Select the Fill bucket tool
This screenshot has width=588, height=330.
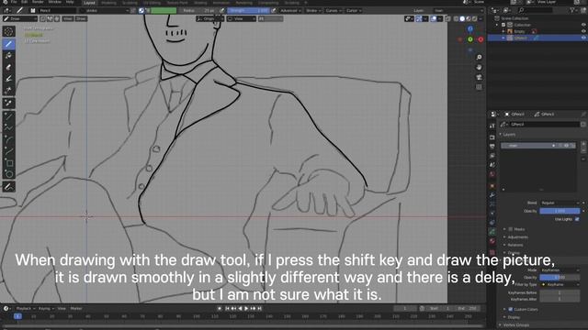[x=8, y=56]
